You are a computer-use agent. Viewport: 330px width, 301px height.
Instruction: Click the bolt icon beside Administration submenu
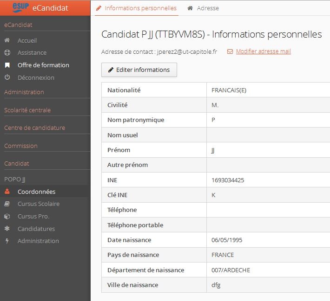7,241
